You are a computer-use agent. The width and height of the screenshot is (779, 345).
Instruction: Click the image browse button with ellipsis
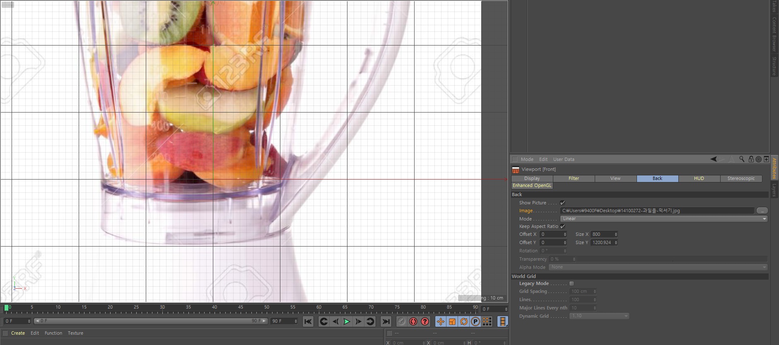[x=762, y=211]
